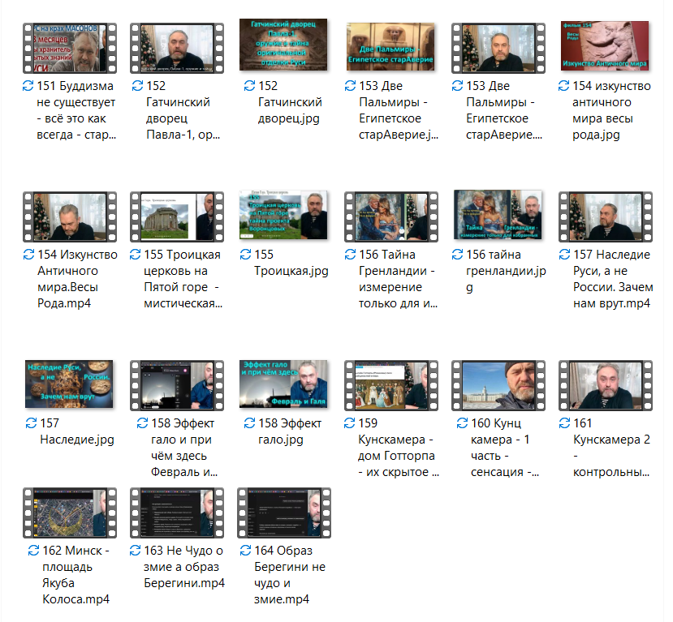Click sync icon beside 154 Изкунство Античного мира.Весы Рода.mp4
This screenshot has width=673, height=622.
tap(28, 255)
